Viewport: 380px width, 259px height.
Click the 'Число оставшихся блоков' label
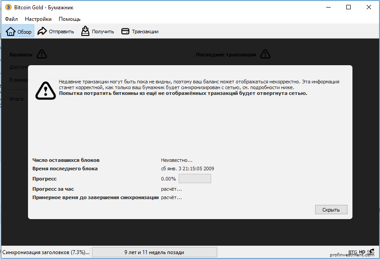(x=66, y=160)
